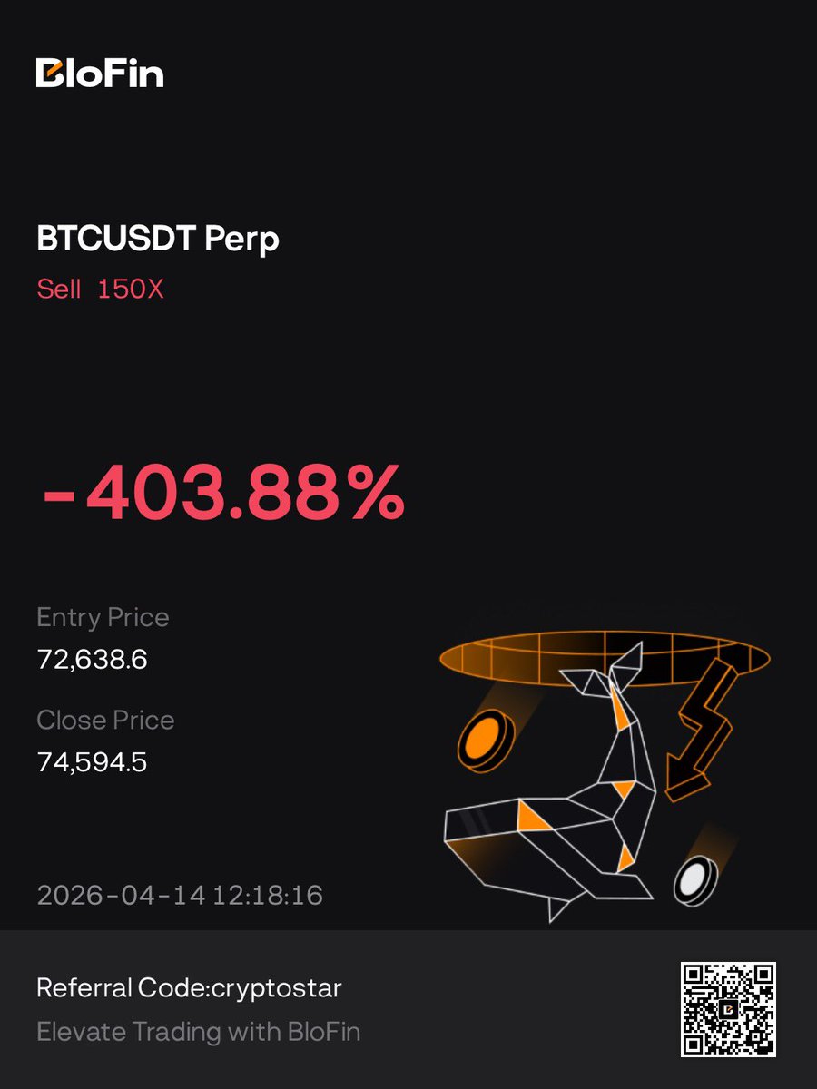The height and width of the screenshot is (1089, 817).
Task: Click the red Sell label
Action: (x=58, y=289)
